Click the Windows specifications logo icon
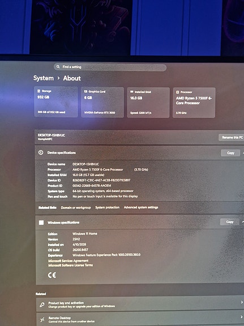The width and height of the screenshot is (244, 326). tap(41, 223)
